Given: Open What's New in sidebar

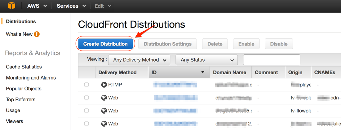Looking at the screenshot, I should click(x=19, y=34).
